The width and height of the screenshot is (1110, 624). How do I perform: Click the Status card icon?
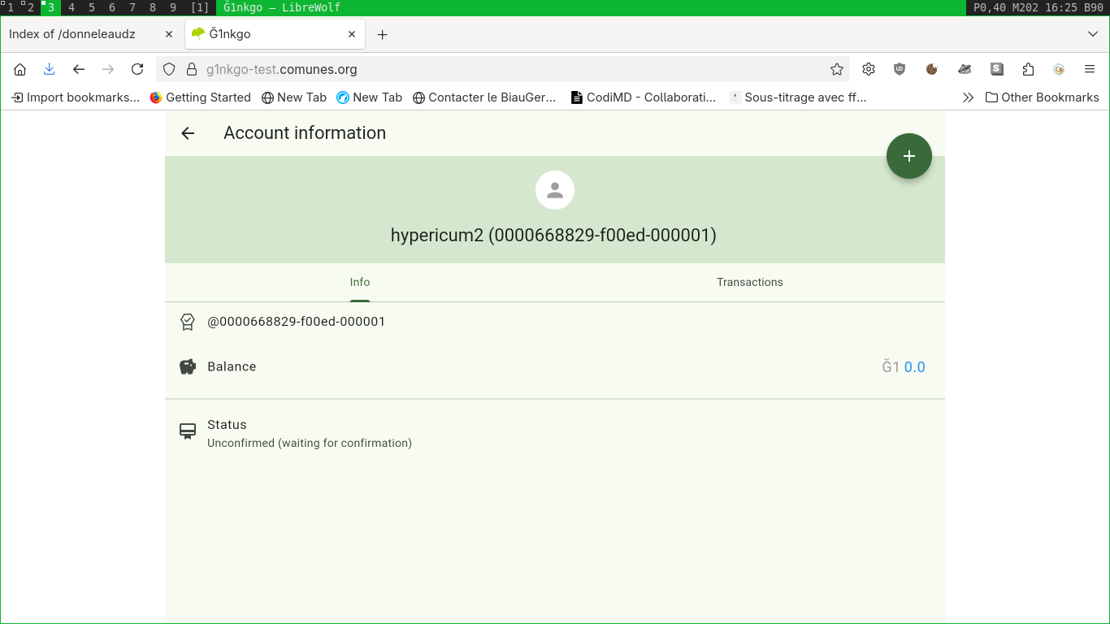(x=188, y=431)
